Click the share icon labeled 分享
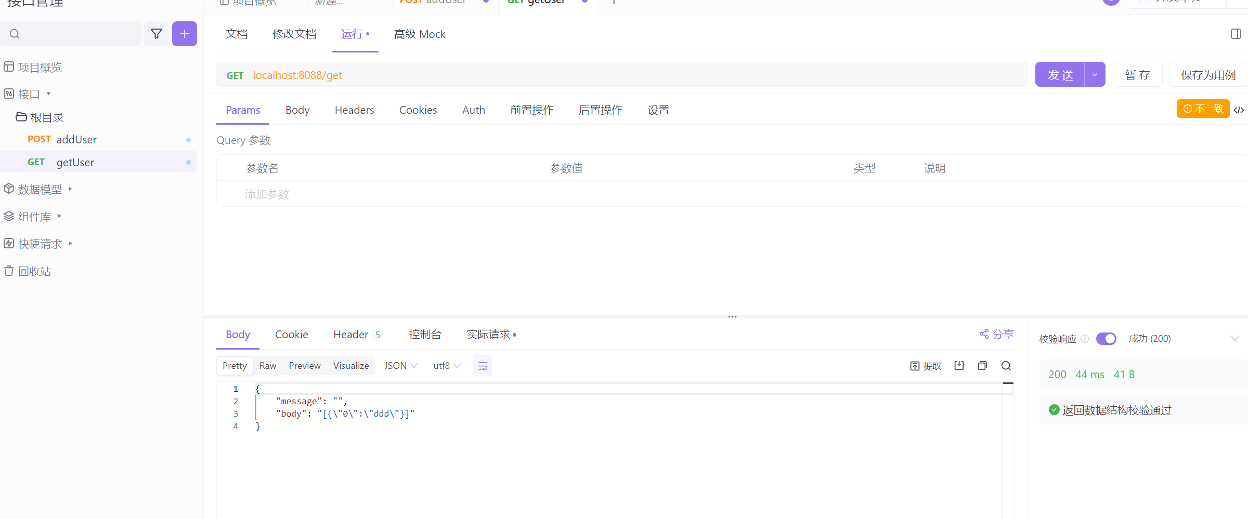The image size is (1248, 519). [996, 334]
